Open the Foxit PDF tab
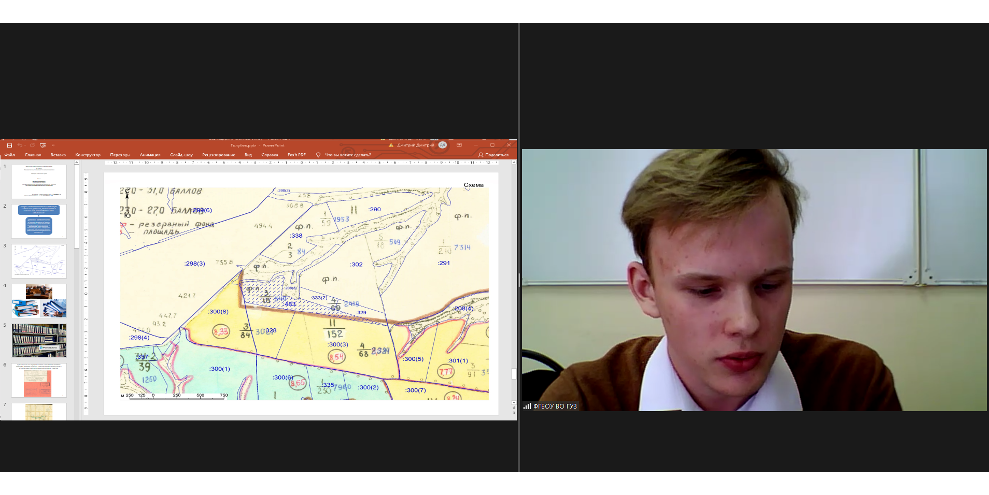Screen dimensions: 989x495 point(296,155)
